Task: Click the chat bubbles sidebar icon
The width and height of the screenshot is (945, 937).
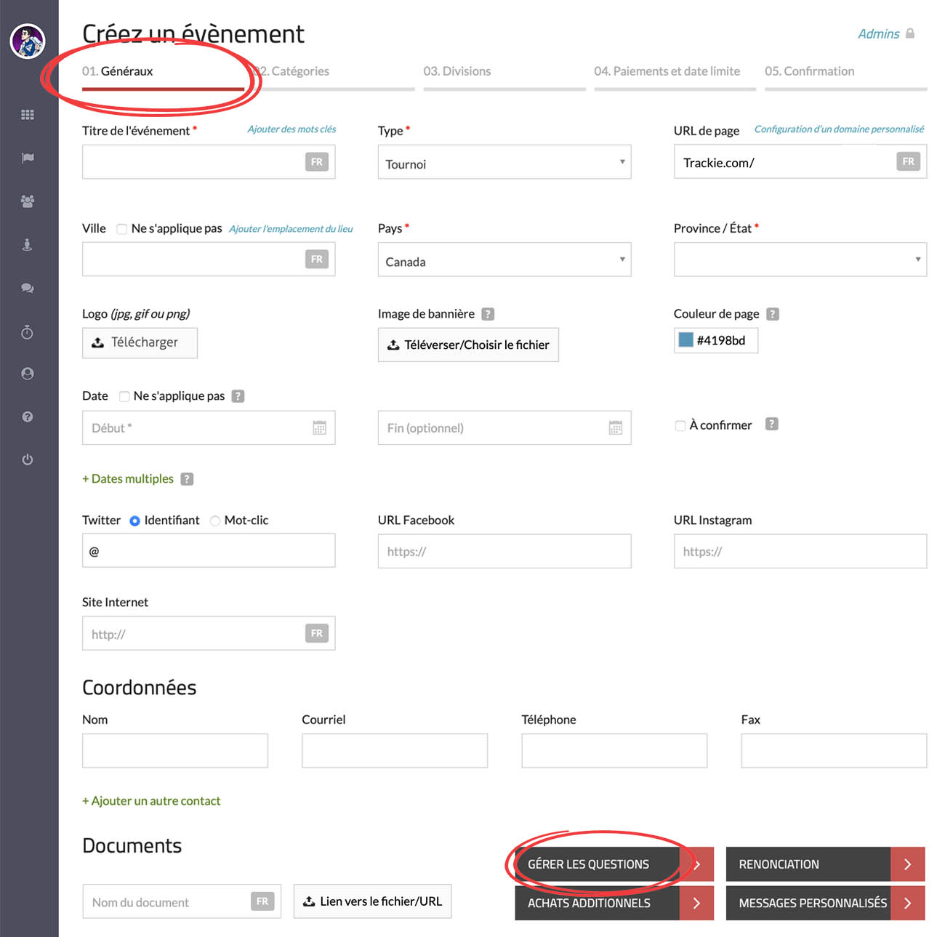Action: click(28, 288)
